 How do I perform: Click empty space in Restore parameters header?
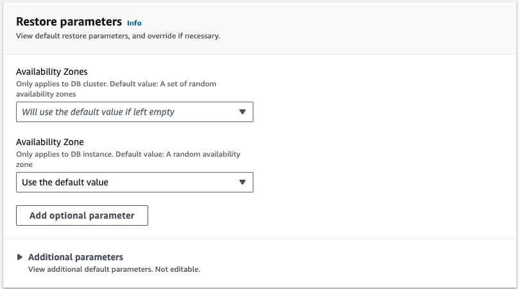364,28
